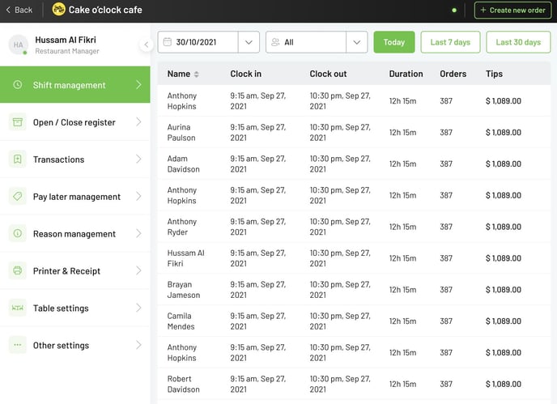Screen dimensions: 557x404
Task: Click the Clock out column header
Action: coord(328,74)
